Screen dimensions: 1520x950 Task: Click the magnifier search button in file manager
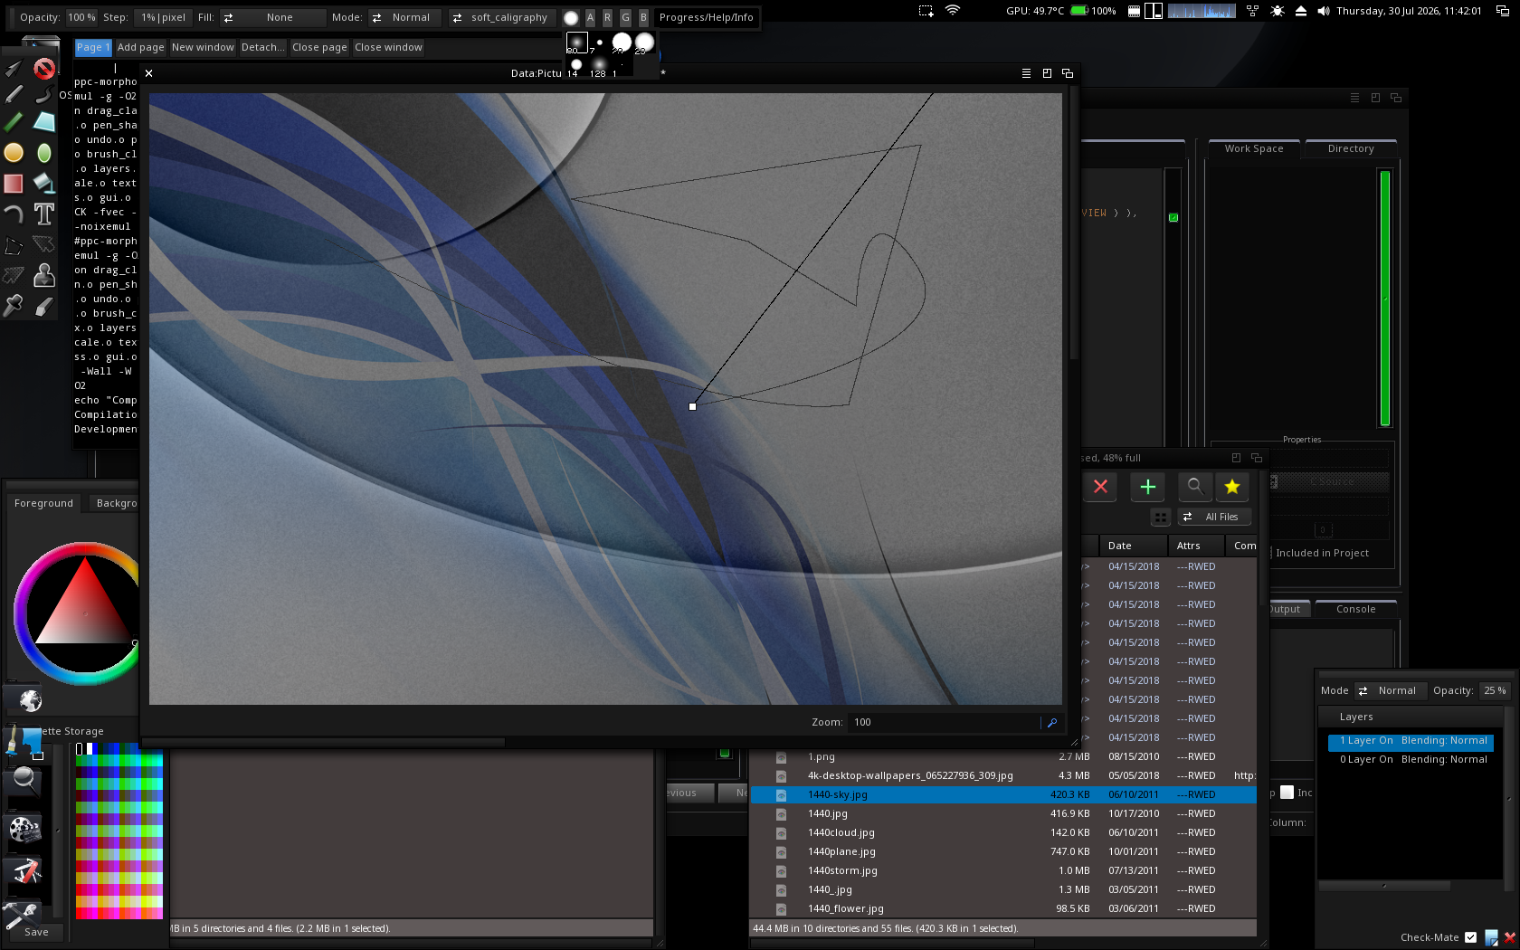(1194, 487)
